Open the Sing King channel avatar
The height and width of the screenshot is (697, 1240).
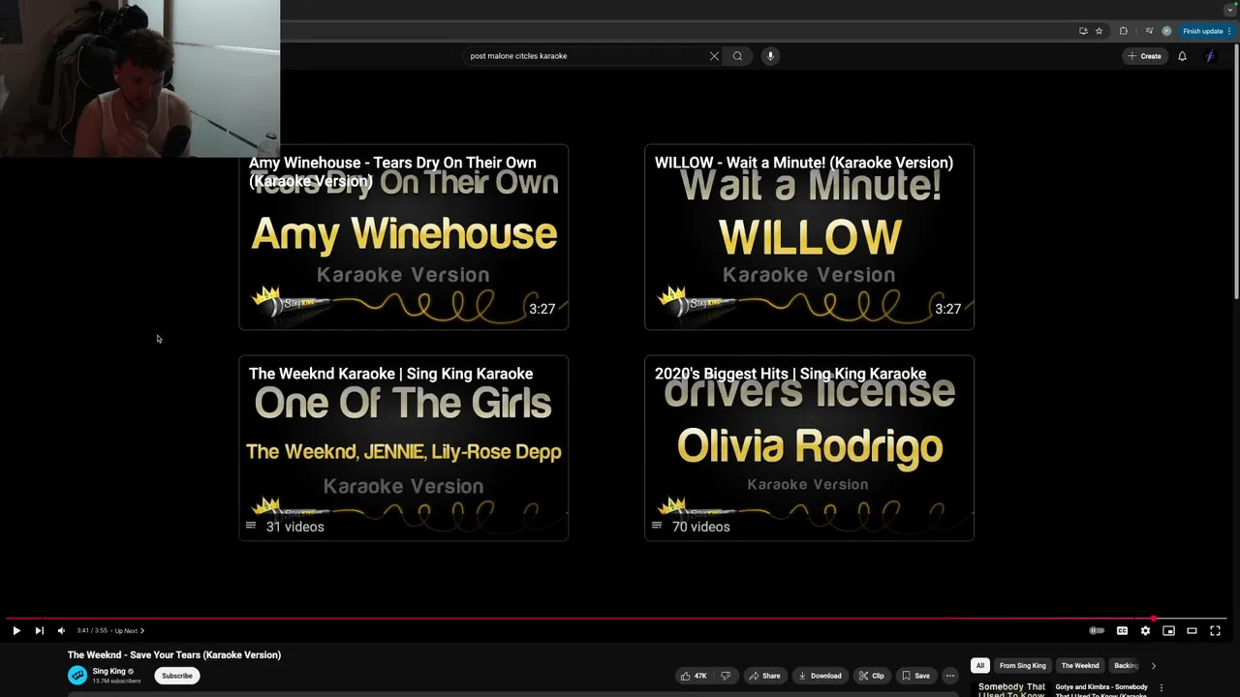point(77,675)
